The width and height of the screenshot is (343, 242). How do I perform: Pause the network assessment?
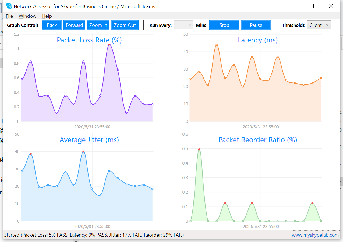[x=256, y=25]
